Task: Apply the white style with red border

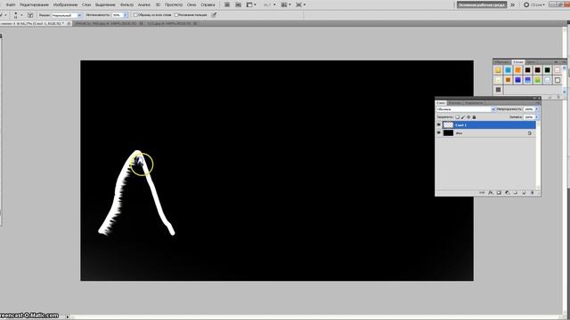Action: coord(558,70)
